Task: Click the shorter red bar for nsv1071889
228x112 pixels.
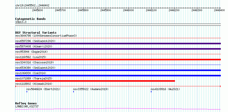Action: click(95, 81)
